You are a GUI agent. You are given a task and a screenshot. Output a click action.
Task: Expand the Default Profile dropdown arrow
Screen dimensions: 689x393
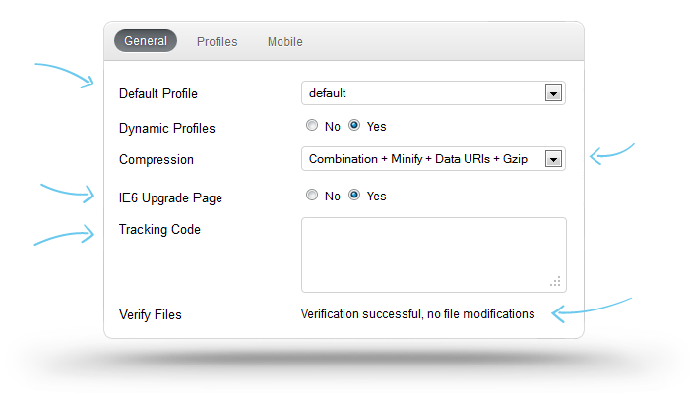click(x=553, y=93)
